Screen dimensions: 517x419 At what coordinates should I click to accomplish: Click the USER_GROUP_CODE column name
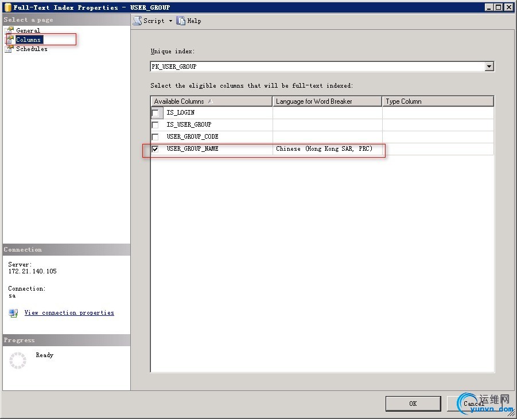tap(193, 136)
